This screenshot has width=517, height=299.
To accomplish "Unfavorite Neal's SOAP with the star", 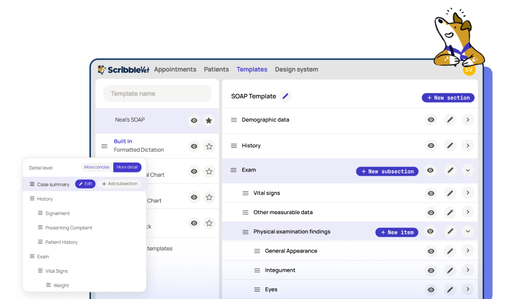I will pyautogui.click(x=209, y=120).
